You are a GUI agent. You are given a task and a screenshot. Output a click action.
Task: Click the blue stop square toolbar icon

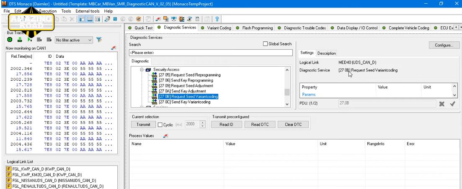115,19
